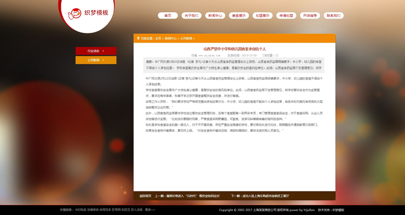405x215 pixels.
Task: Open 新闻中心 in the top navigation
Action: (215, 15)
